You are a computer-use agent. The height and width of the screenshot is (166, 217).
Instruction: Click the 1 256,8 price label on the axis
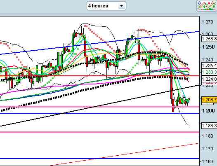[x=209, y=39]
